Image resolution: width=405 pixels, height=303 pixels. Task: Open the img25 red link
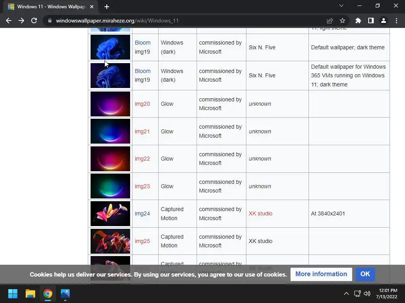coord(142,241)
